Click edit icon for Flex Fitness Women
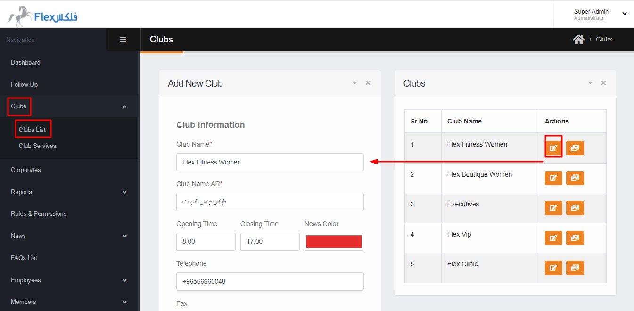 [x=553, y=148]
